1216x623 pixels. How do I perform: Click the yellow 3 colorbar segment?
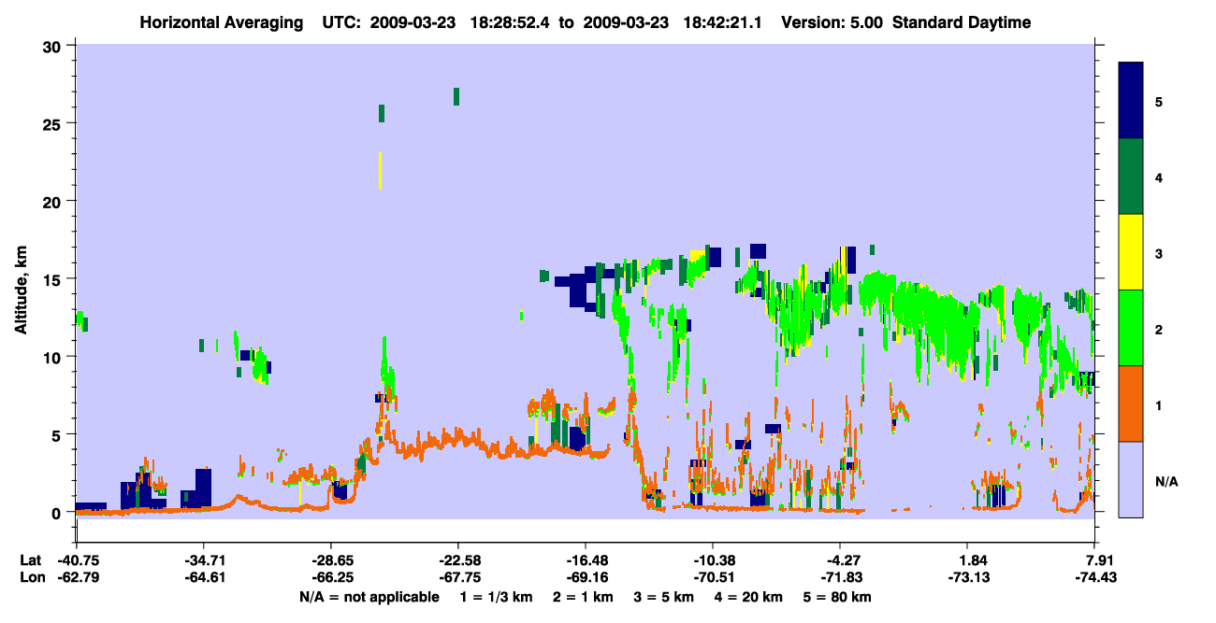1131,252
